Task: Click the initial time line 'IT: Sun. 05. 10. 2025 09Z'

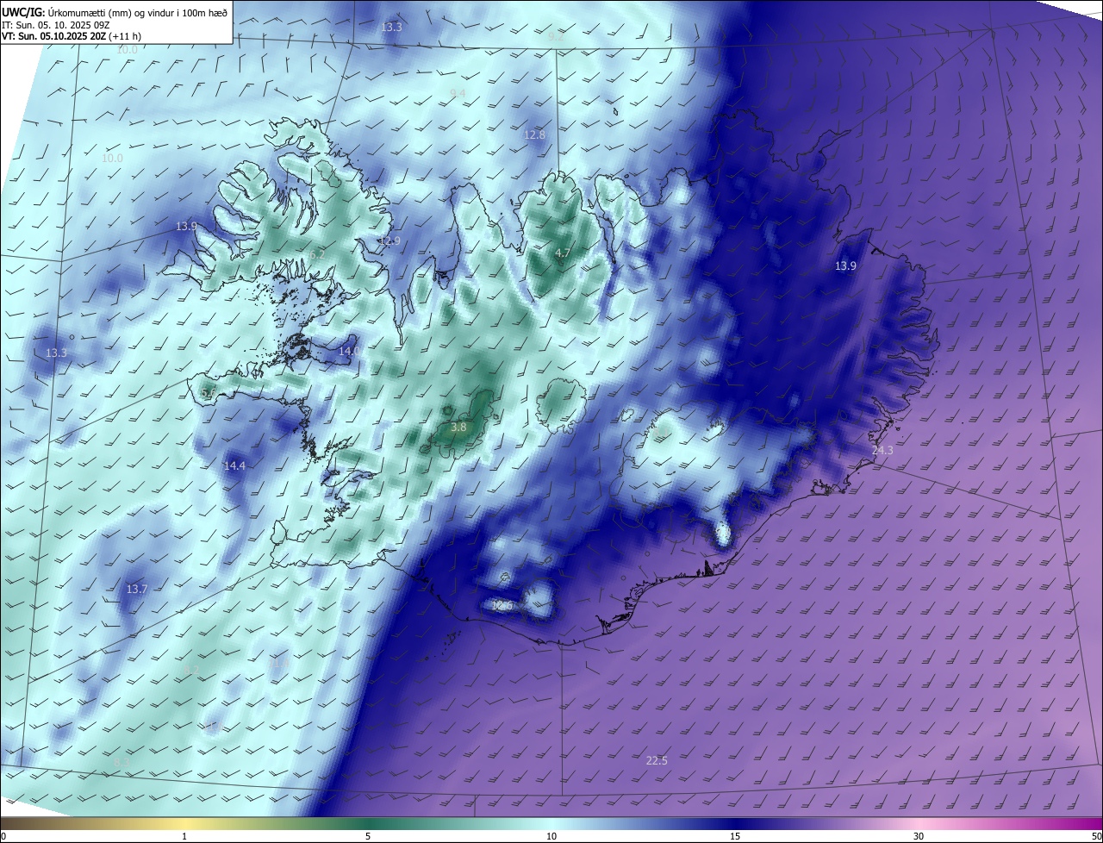Action: click(55, 25)
